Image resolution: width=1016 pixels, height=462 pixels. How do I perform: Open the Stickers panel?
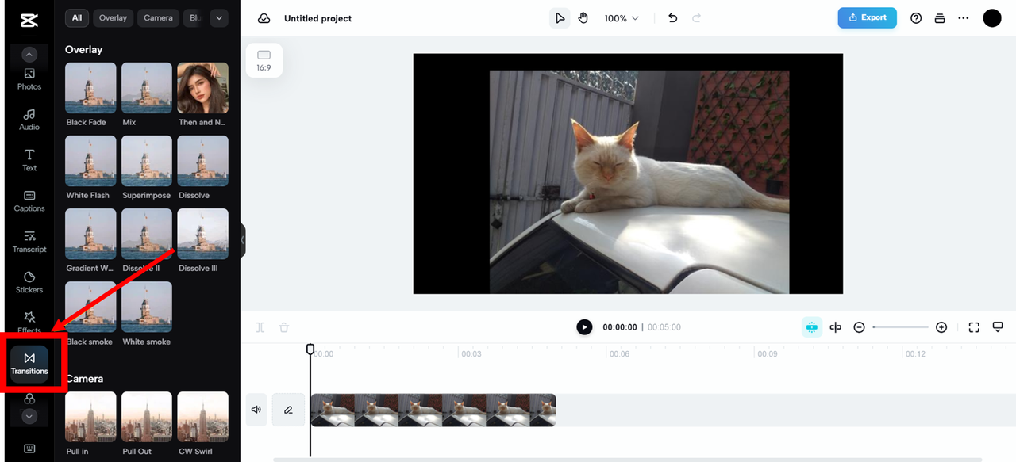[x=29, y=282]
